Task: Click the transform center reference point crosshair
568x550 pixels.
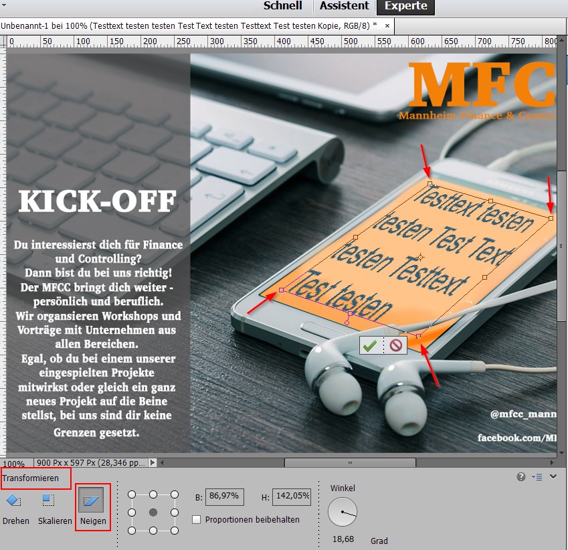Action: coord(420,257)
